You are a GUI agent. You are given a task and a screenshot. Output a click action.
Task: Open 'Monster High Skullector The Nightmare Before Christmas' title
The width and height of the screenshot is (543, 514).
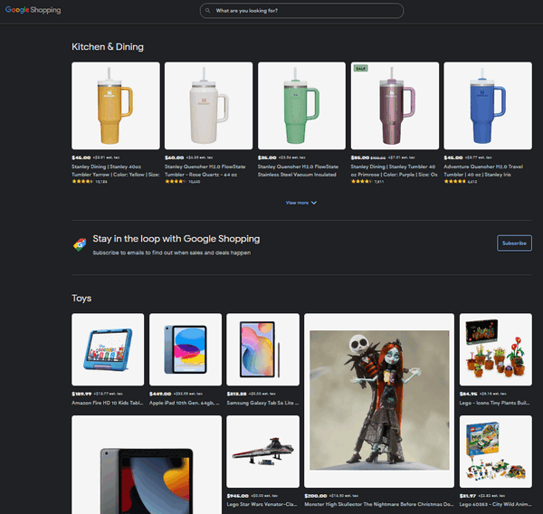click(379, 504)
